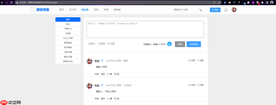Viewport: 276px width, 105px height.
Task: Open 关于我 navigation item
Action: 73,10
